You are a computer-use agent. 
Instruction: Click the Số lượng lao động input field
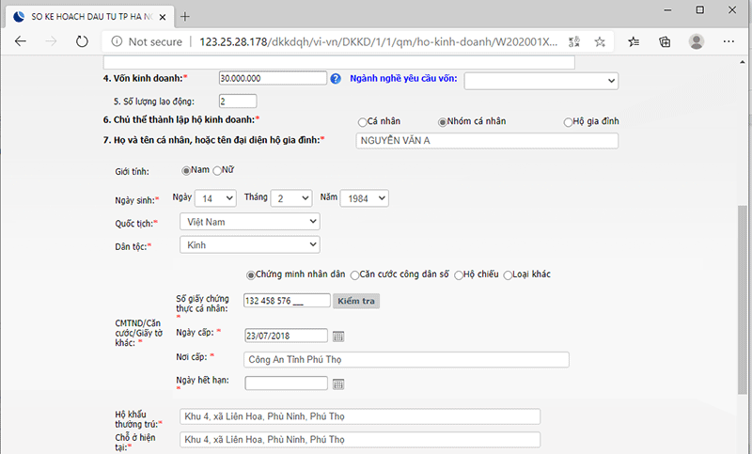pos(238,102)
